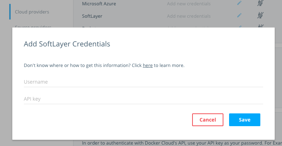The height and width of the screenshot is (146, 282).
Task: Click 'Add new credentials' for SoftLayer
Action: 189,16
